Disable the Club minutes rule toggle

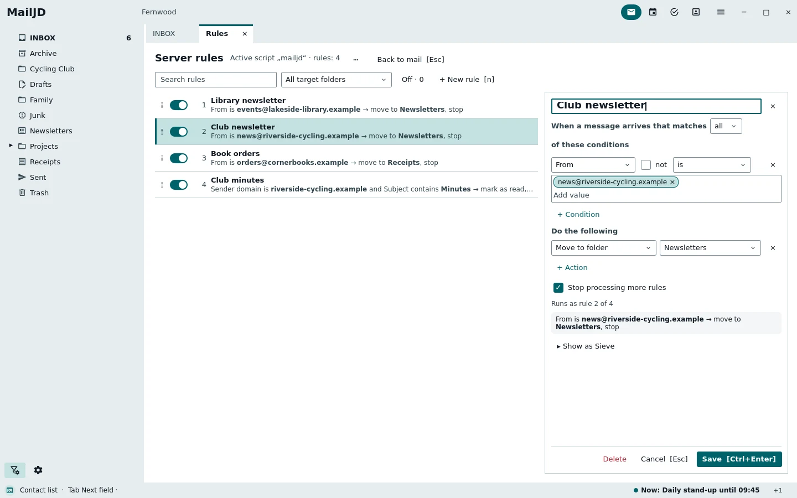tap(179, 185)
